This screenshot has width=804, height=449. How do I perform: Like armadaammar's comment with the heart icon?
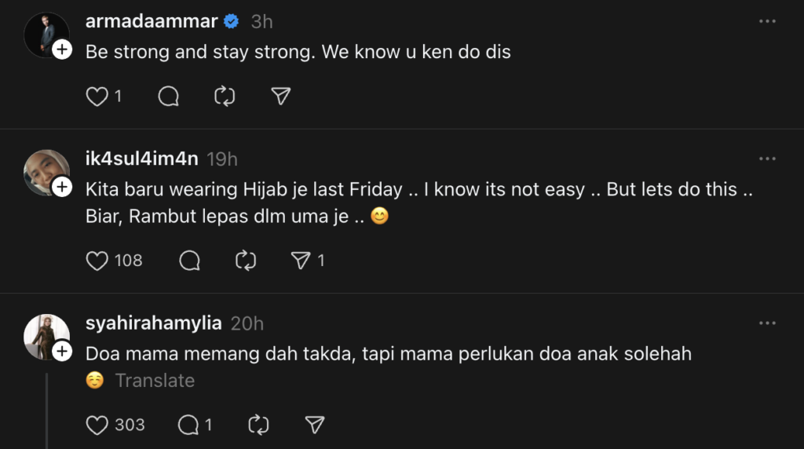(x=97, y=97)
